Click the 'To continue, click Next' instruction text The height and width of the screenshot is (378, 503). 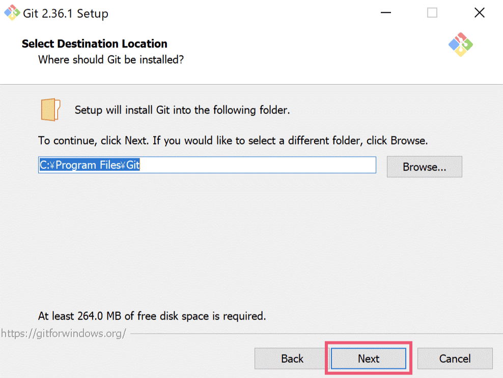pos(233,140)
